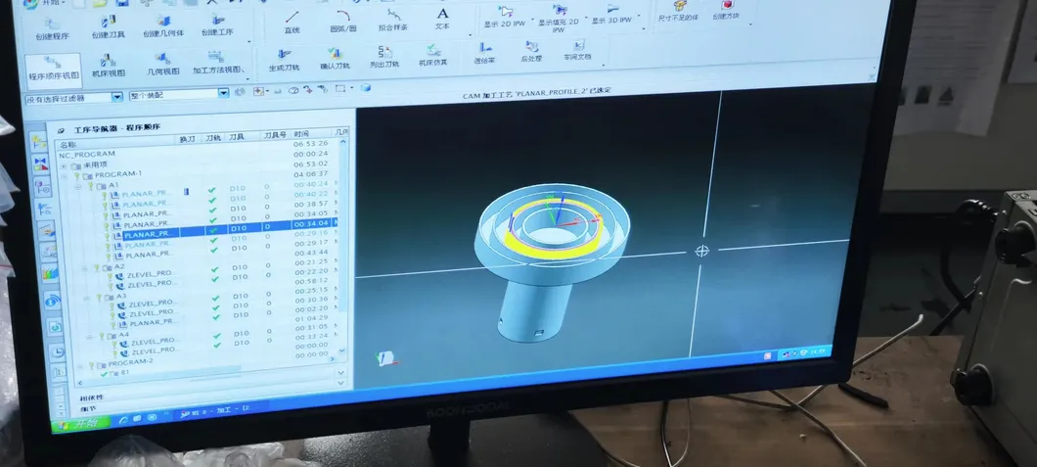Select the highlighted PLANAR_PR operation row
This screenshot has width=1037, height=467.
click(147, 234)
